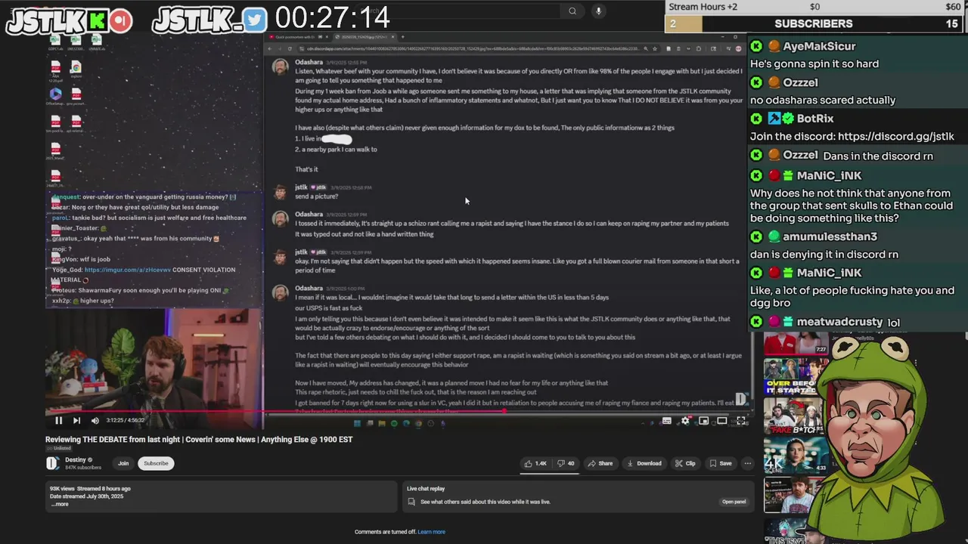Open recommended video with 7:27 duration
Screen dimensions: 968x544
click(x=796, y=344)
